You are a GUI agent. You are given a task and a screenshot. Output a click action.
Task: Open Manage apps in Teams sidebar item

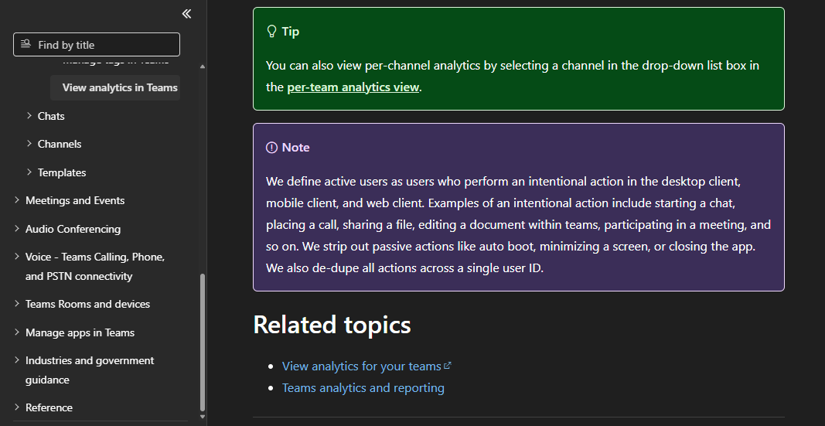click(80, 332)
